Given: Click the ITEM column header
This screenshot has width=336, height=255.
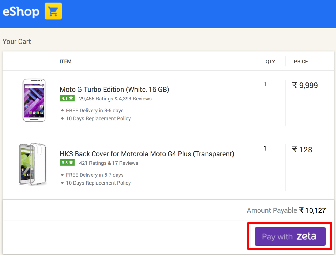Looking at the screenshot, I should (x=66, y=61).
